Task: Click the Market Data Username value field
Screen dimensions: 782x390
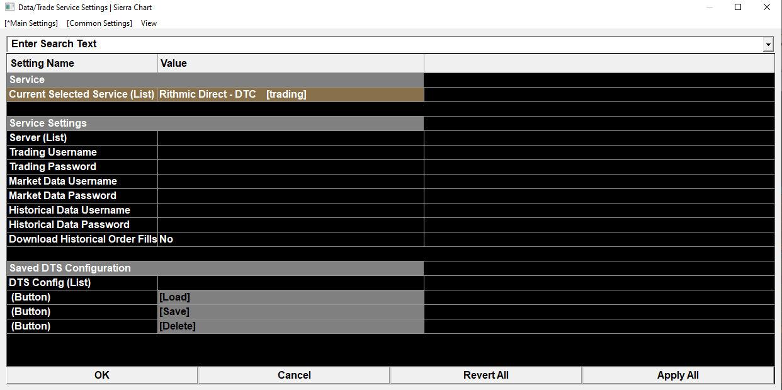Action: click(291, 181)
